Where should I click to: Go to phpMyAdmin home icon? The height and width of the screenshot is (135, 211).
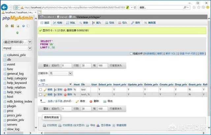coord(7,26)
